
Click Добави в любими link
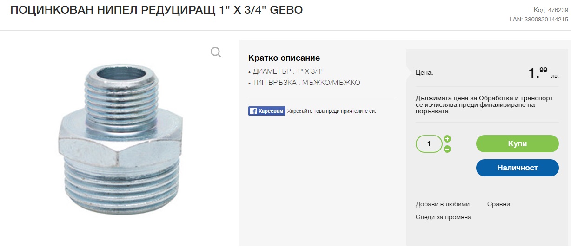coord(443,204)
